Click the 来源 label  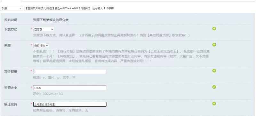pyautogui.click(x=7, y=46)
